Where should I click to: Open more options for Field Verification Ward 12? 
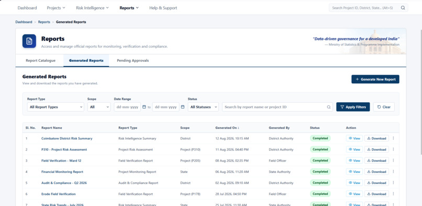click(x=393, y=160)
